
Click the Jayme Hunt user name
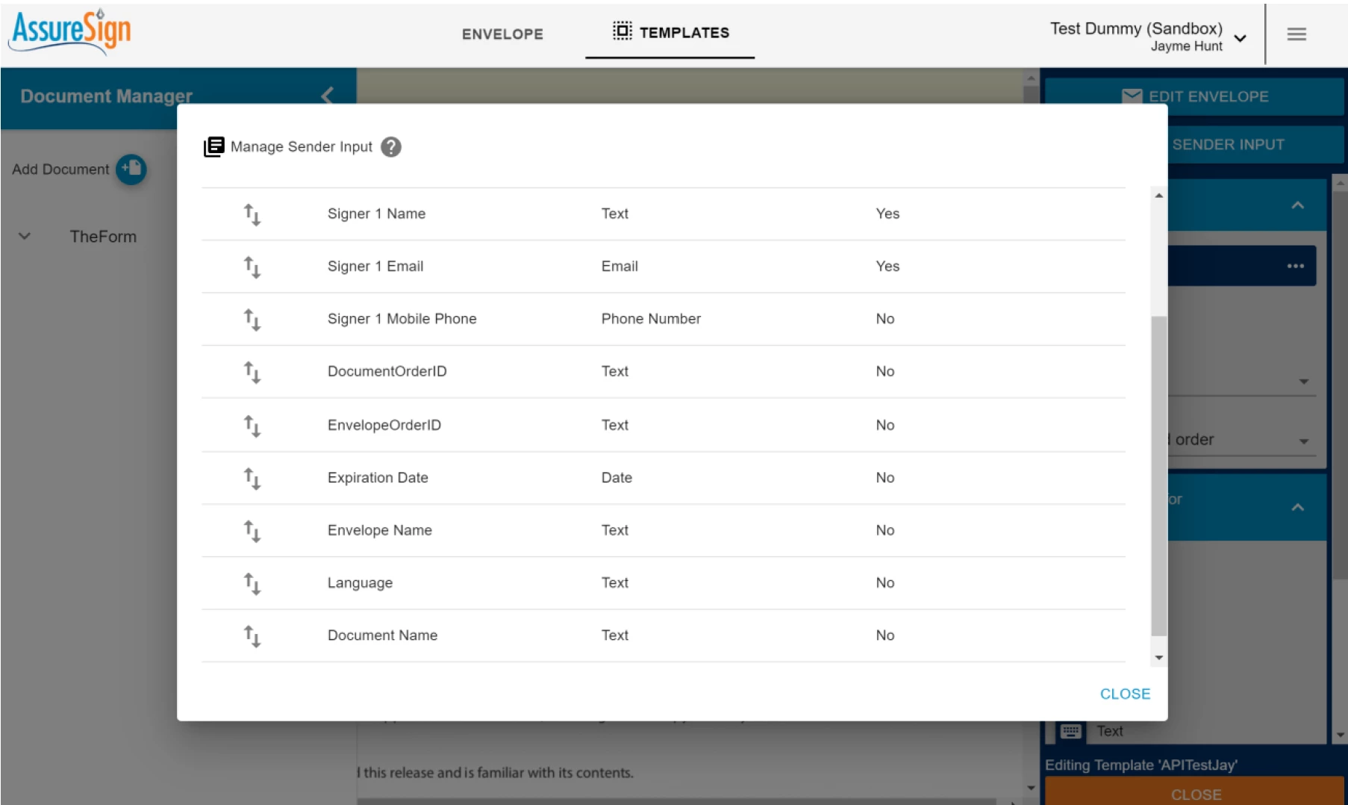(x=1186, y=46)
